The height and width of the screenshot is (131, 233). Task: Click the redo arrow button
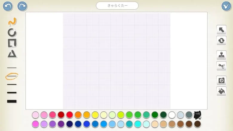pyautogui.click(x=22, y=6)
